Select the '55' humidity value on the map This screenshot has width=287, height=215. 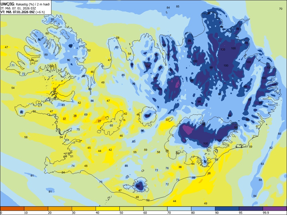pyautogui.click(x=135, y=152)
